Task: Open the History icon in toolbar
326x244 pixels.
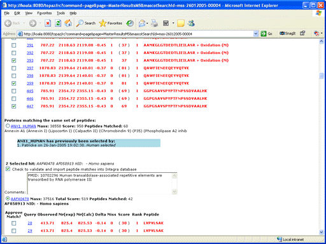Action: (130, 23)
